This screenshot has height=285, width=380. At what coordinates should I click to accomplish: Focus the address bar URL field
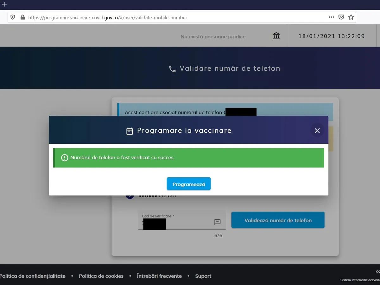tap(158, 17)
